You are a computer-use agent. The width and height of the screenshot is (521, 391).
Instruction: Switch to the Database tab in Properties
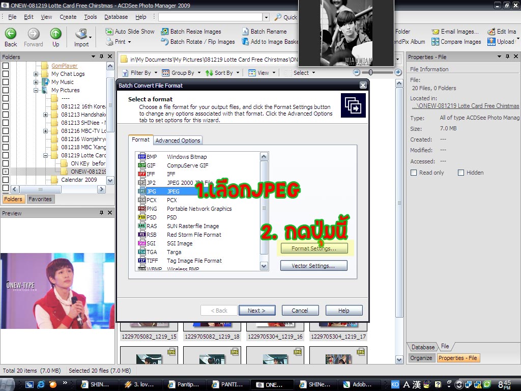423,347
